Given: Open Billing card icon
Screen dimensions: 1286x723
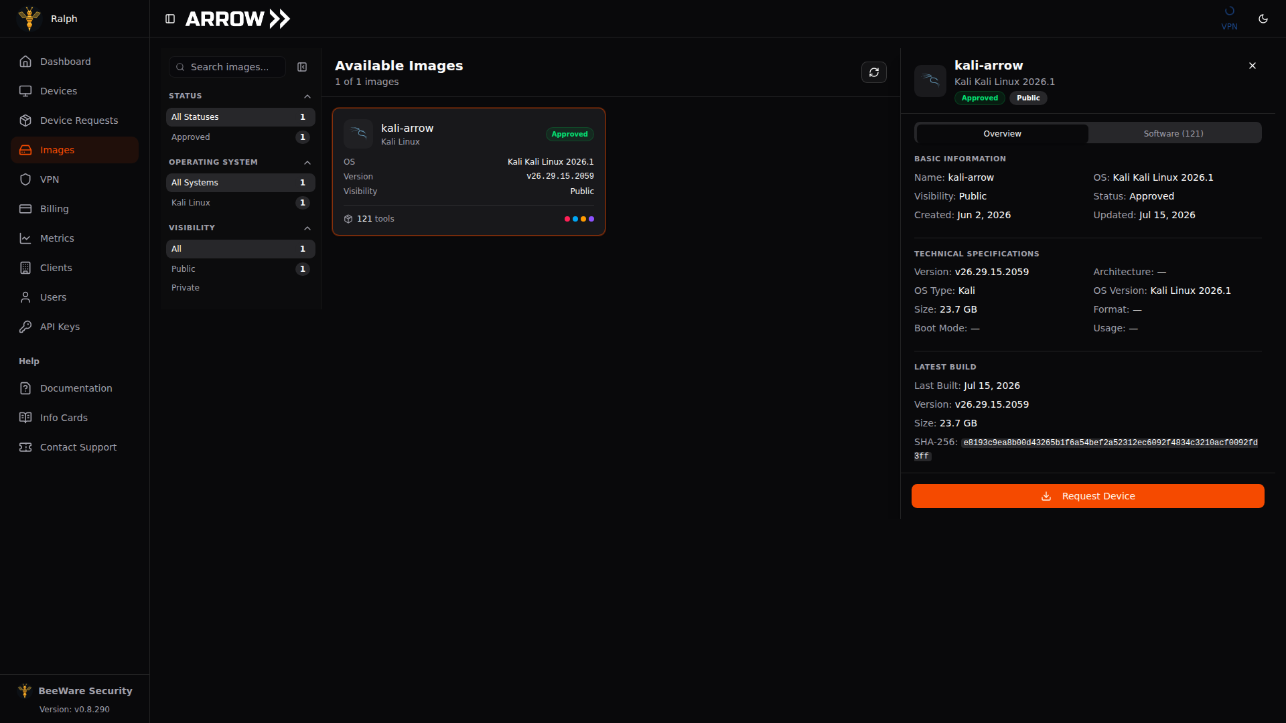Looking at the screenshot, I should [25, 209].
